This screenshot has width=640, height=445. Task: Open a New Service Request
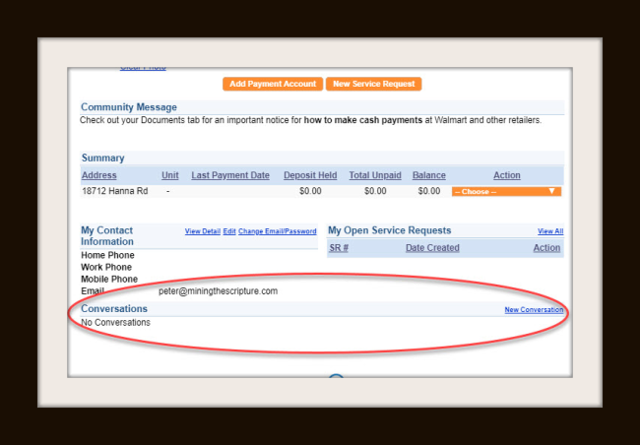[373, 84]
